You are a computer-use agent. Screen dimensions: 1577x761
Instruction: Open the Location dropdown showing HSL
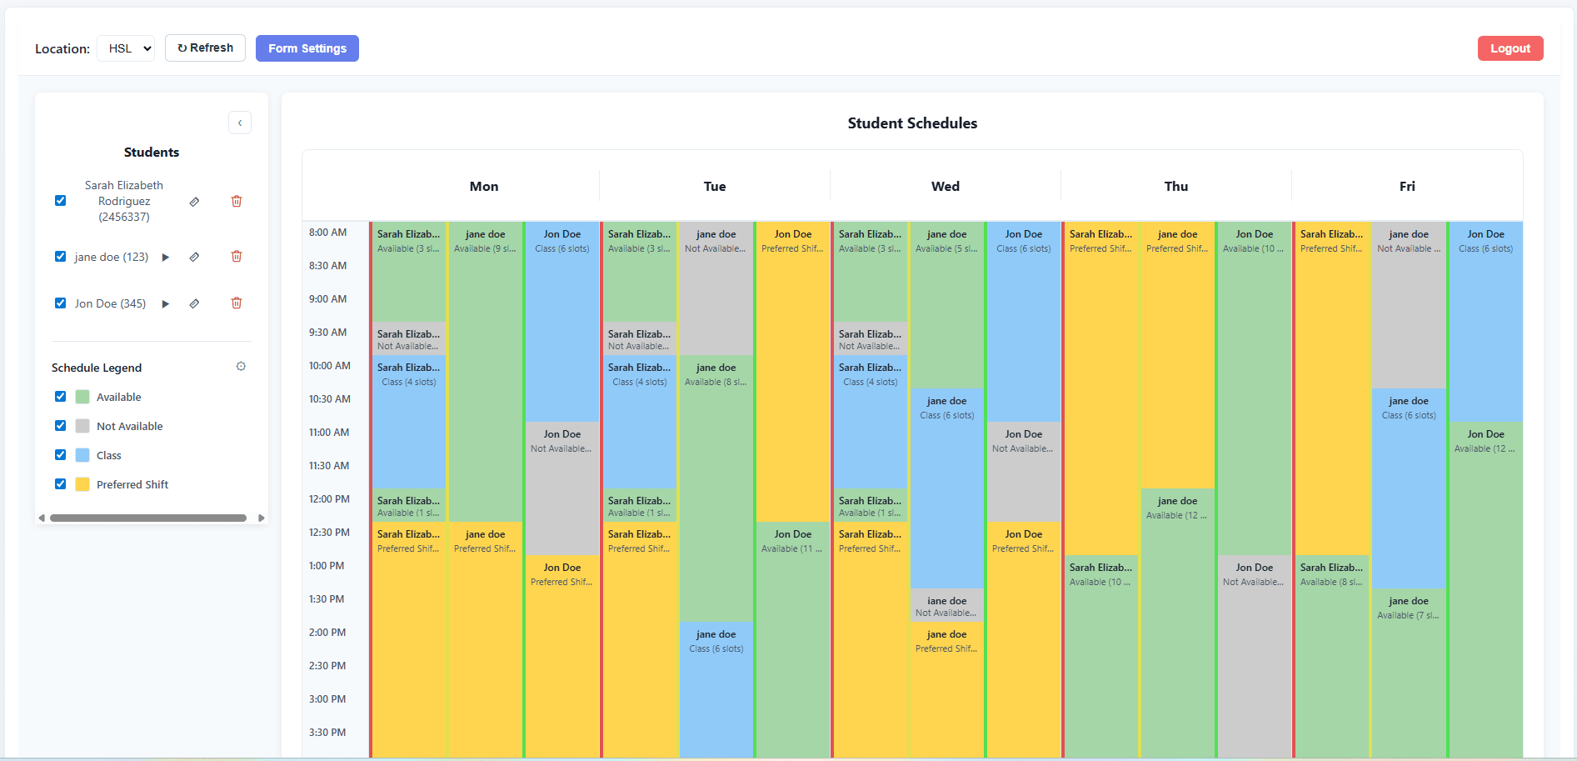126,48
